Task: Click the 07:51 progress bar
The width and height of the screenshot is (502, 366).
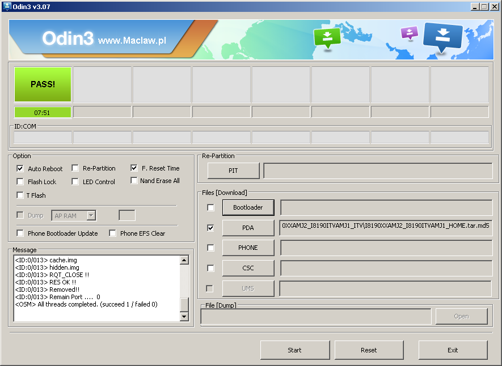Action: (x=43, y=112)
